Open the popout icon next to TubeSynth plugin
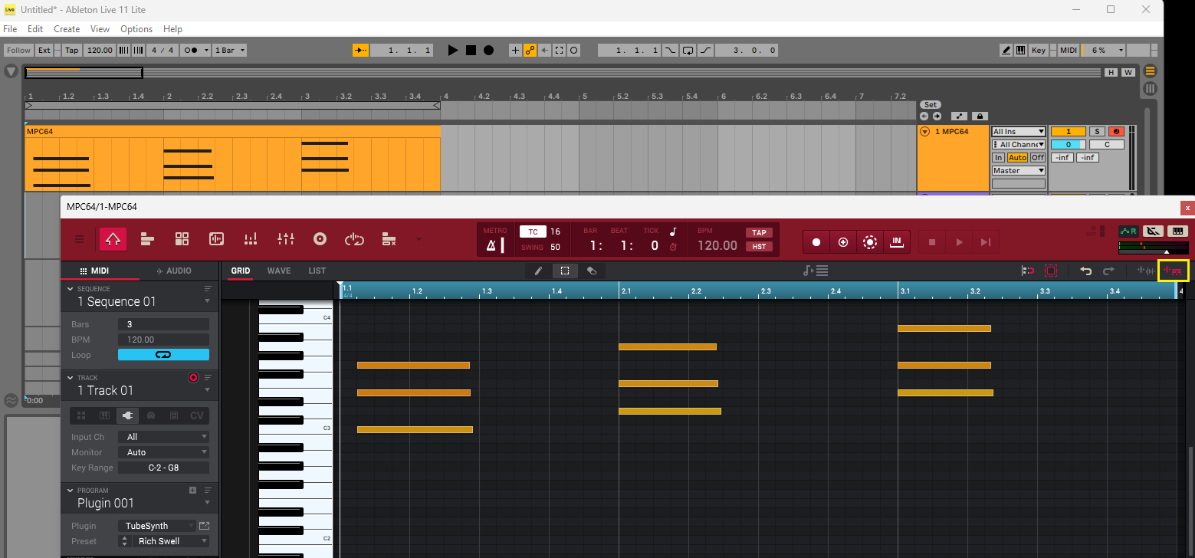 pos(204,526)
